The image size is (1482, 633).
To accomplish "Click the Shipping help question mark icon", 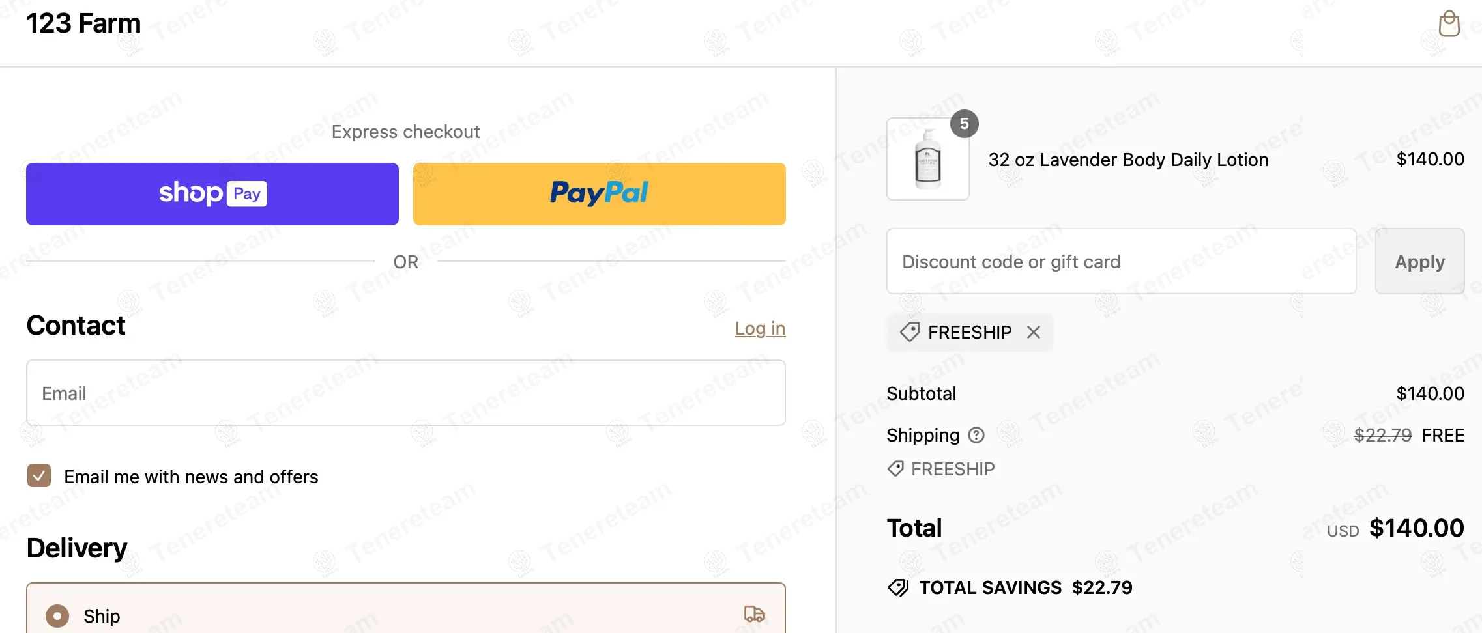I will [x=976, y=435].
